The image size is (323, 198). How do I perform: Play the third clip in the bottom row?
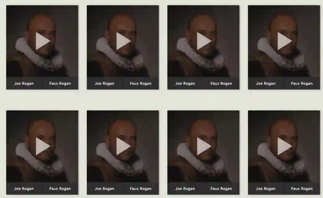point(204,146)
